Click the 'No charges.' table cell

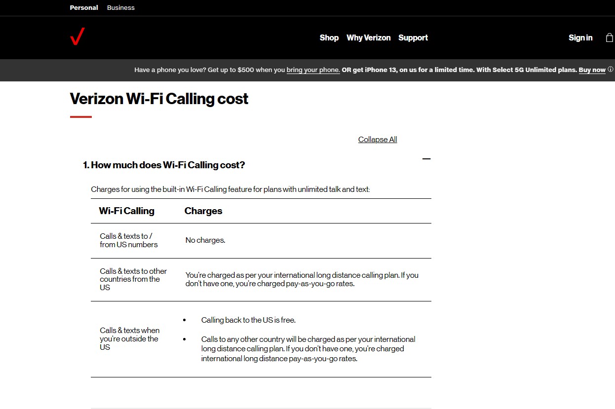click(205, 240)
